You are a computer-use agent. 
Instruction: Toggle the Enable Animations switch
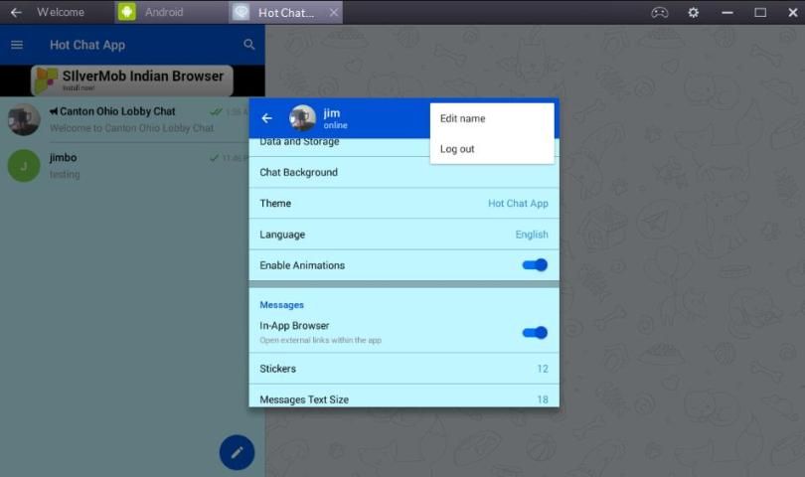[535, 265]
